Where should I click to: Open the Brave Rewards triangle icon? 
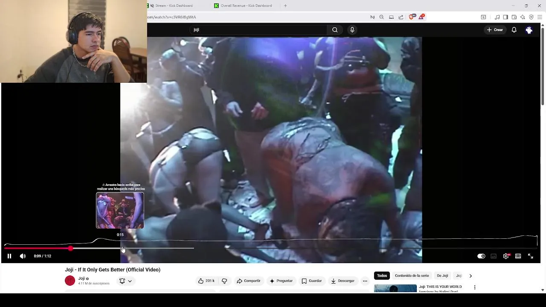click(x=422, y=17)
